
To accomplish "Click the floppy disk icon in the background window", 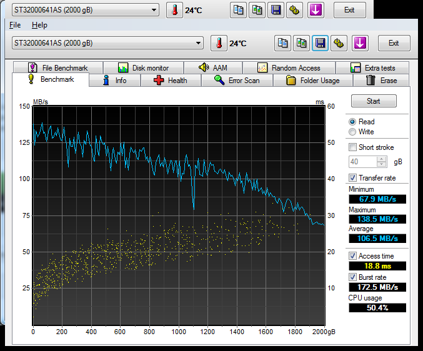I will [274, 10].
